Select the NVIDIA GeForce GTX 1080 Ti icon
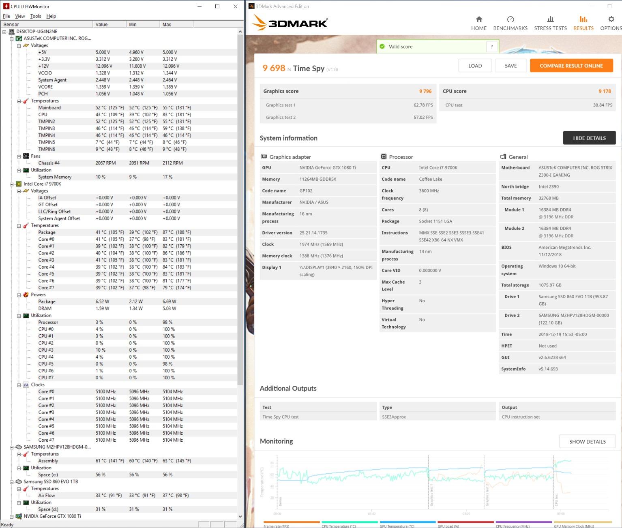This screenshot has height=528, width=622. pos(18,516)
